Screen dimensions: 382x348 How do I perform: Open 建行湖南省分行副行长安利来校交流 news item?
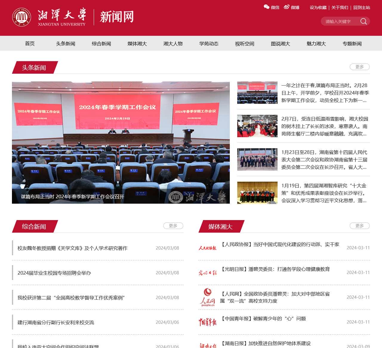click(56, 322)
